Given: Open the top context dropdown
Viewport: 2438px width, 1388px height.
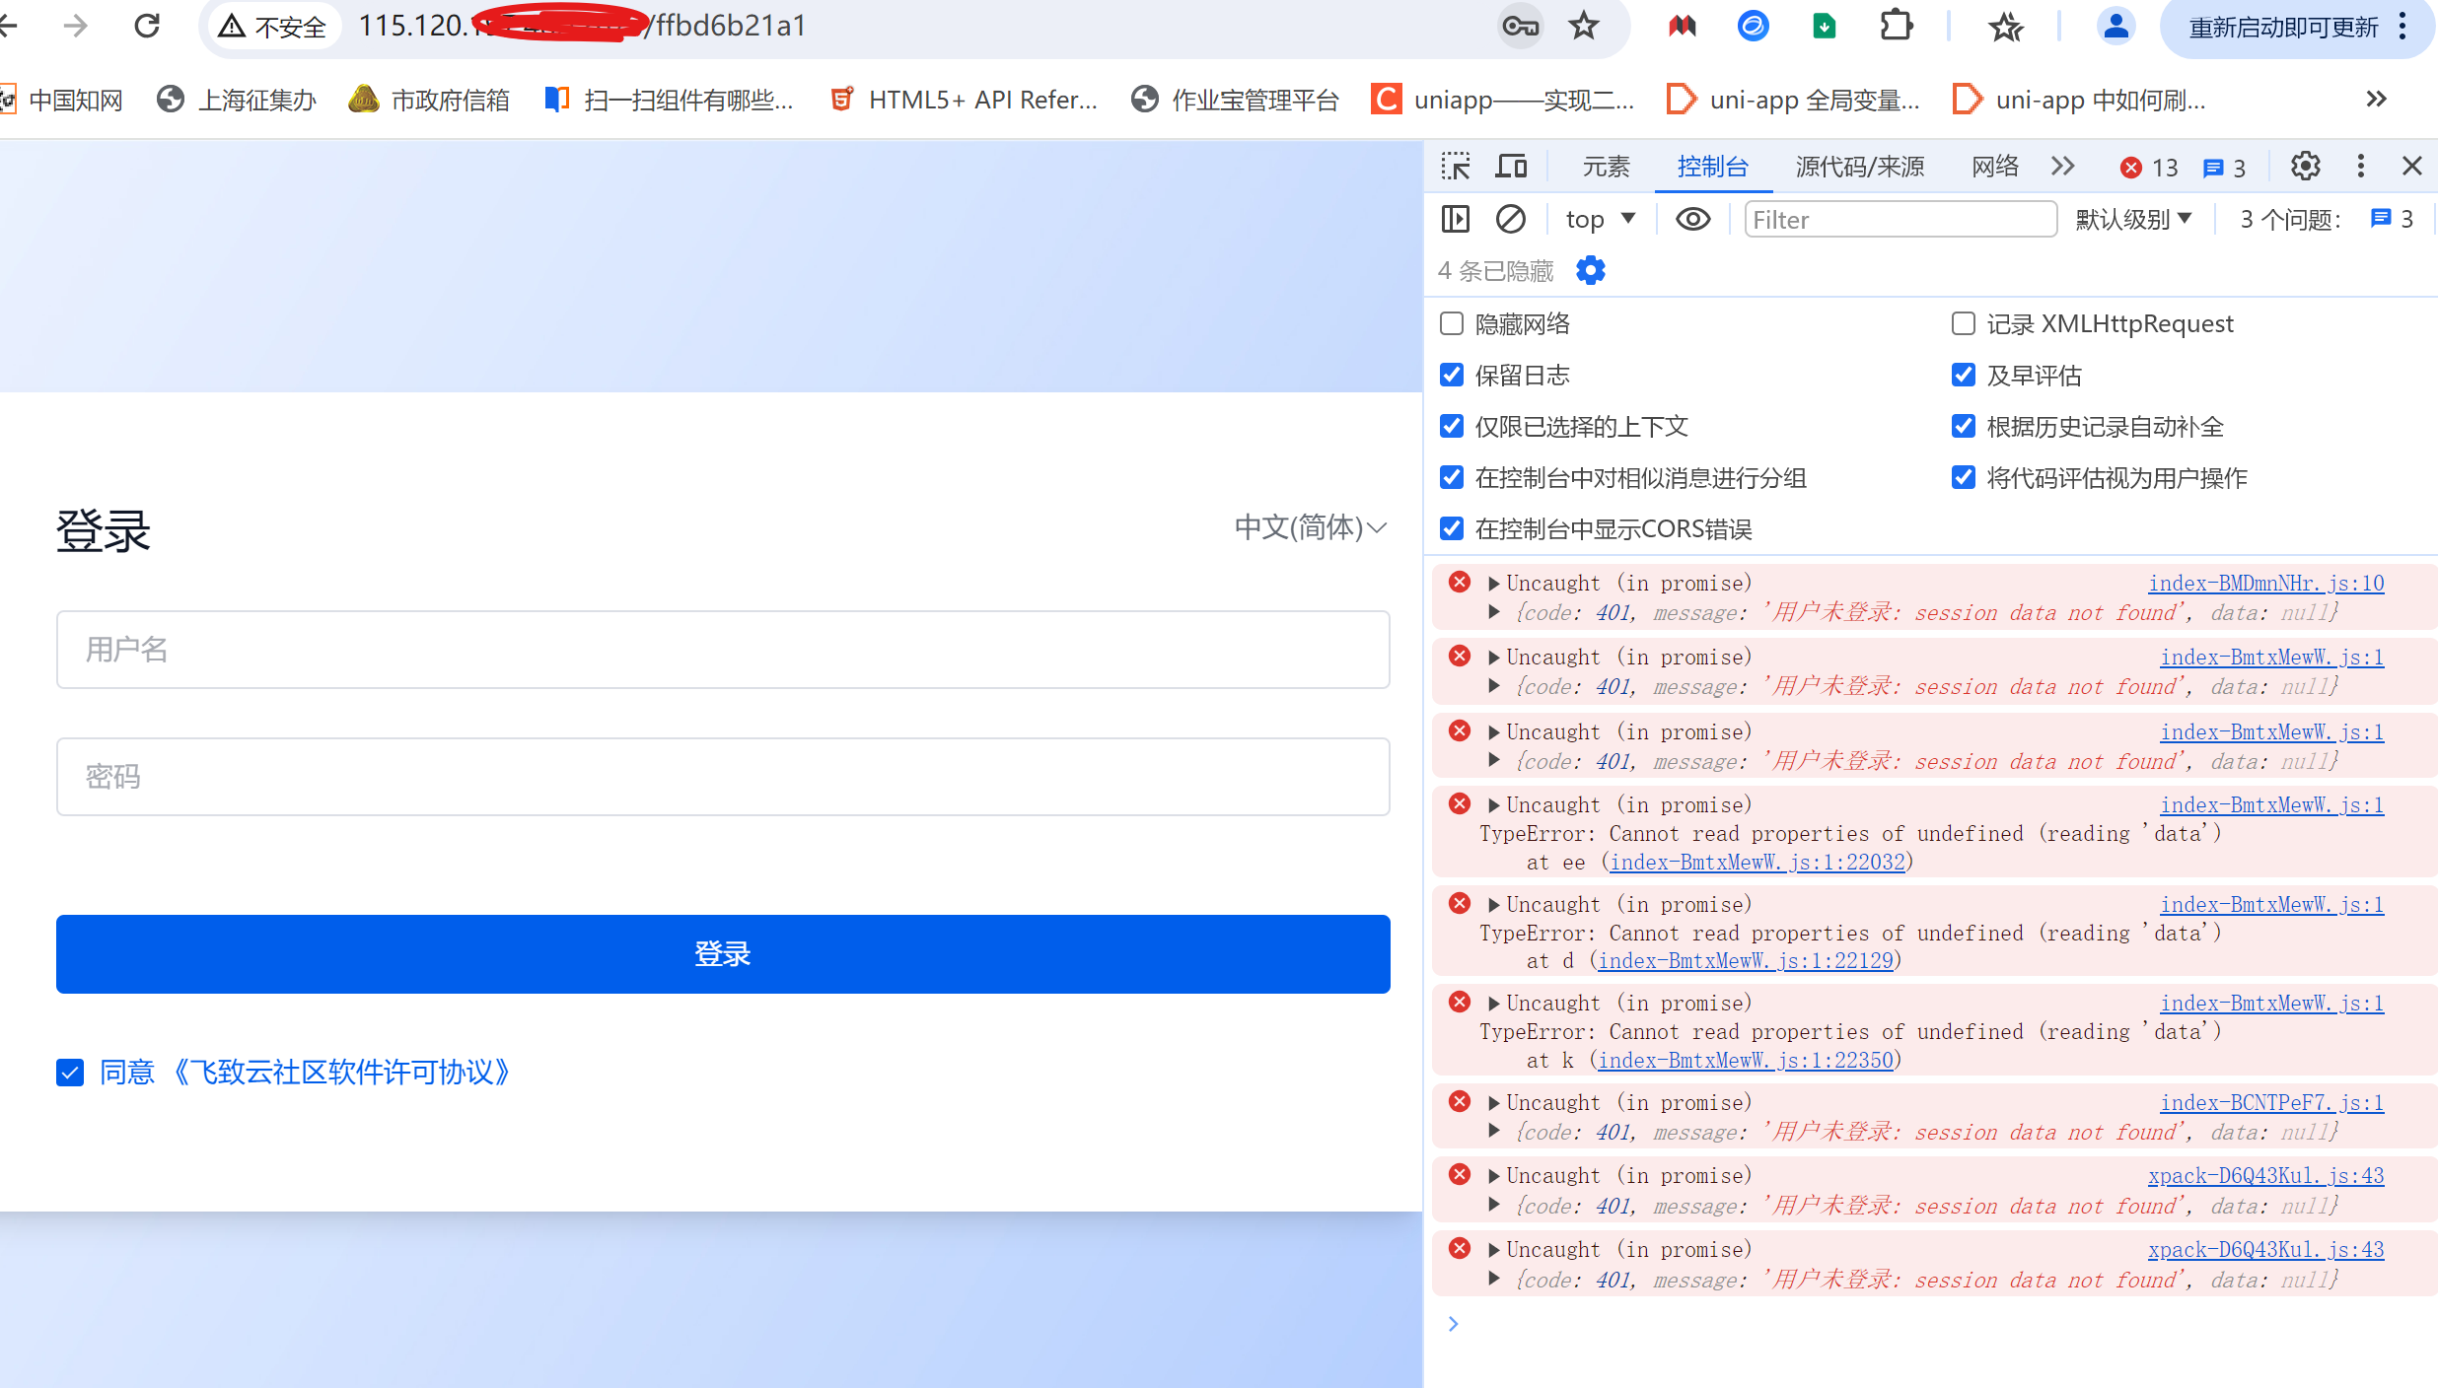Looking at the screenshot, I should point(1600,219).
